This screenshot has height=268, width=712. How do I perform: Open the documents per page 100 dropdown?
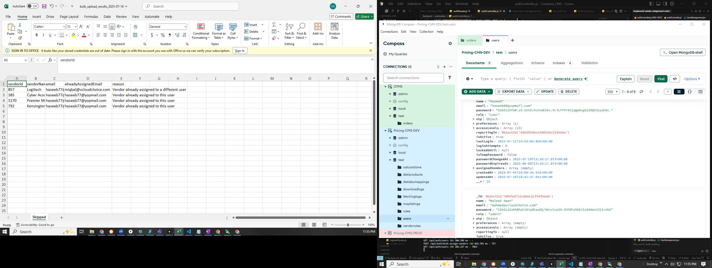613,92
